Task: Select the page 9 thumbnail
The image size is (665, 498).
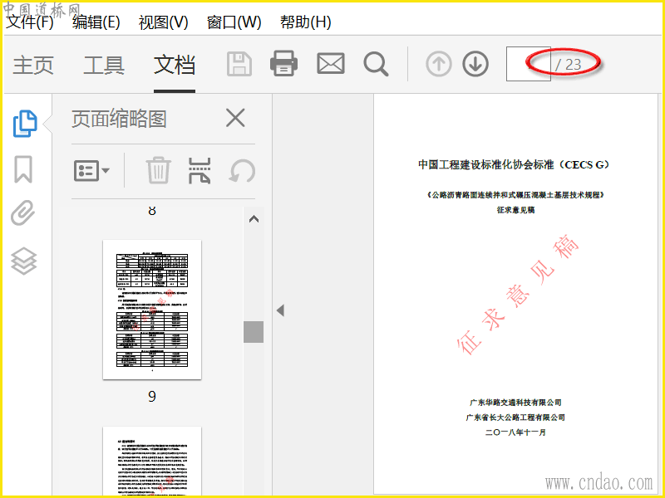Action: (152, 310)
